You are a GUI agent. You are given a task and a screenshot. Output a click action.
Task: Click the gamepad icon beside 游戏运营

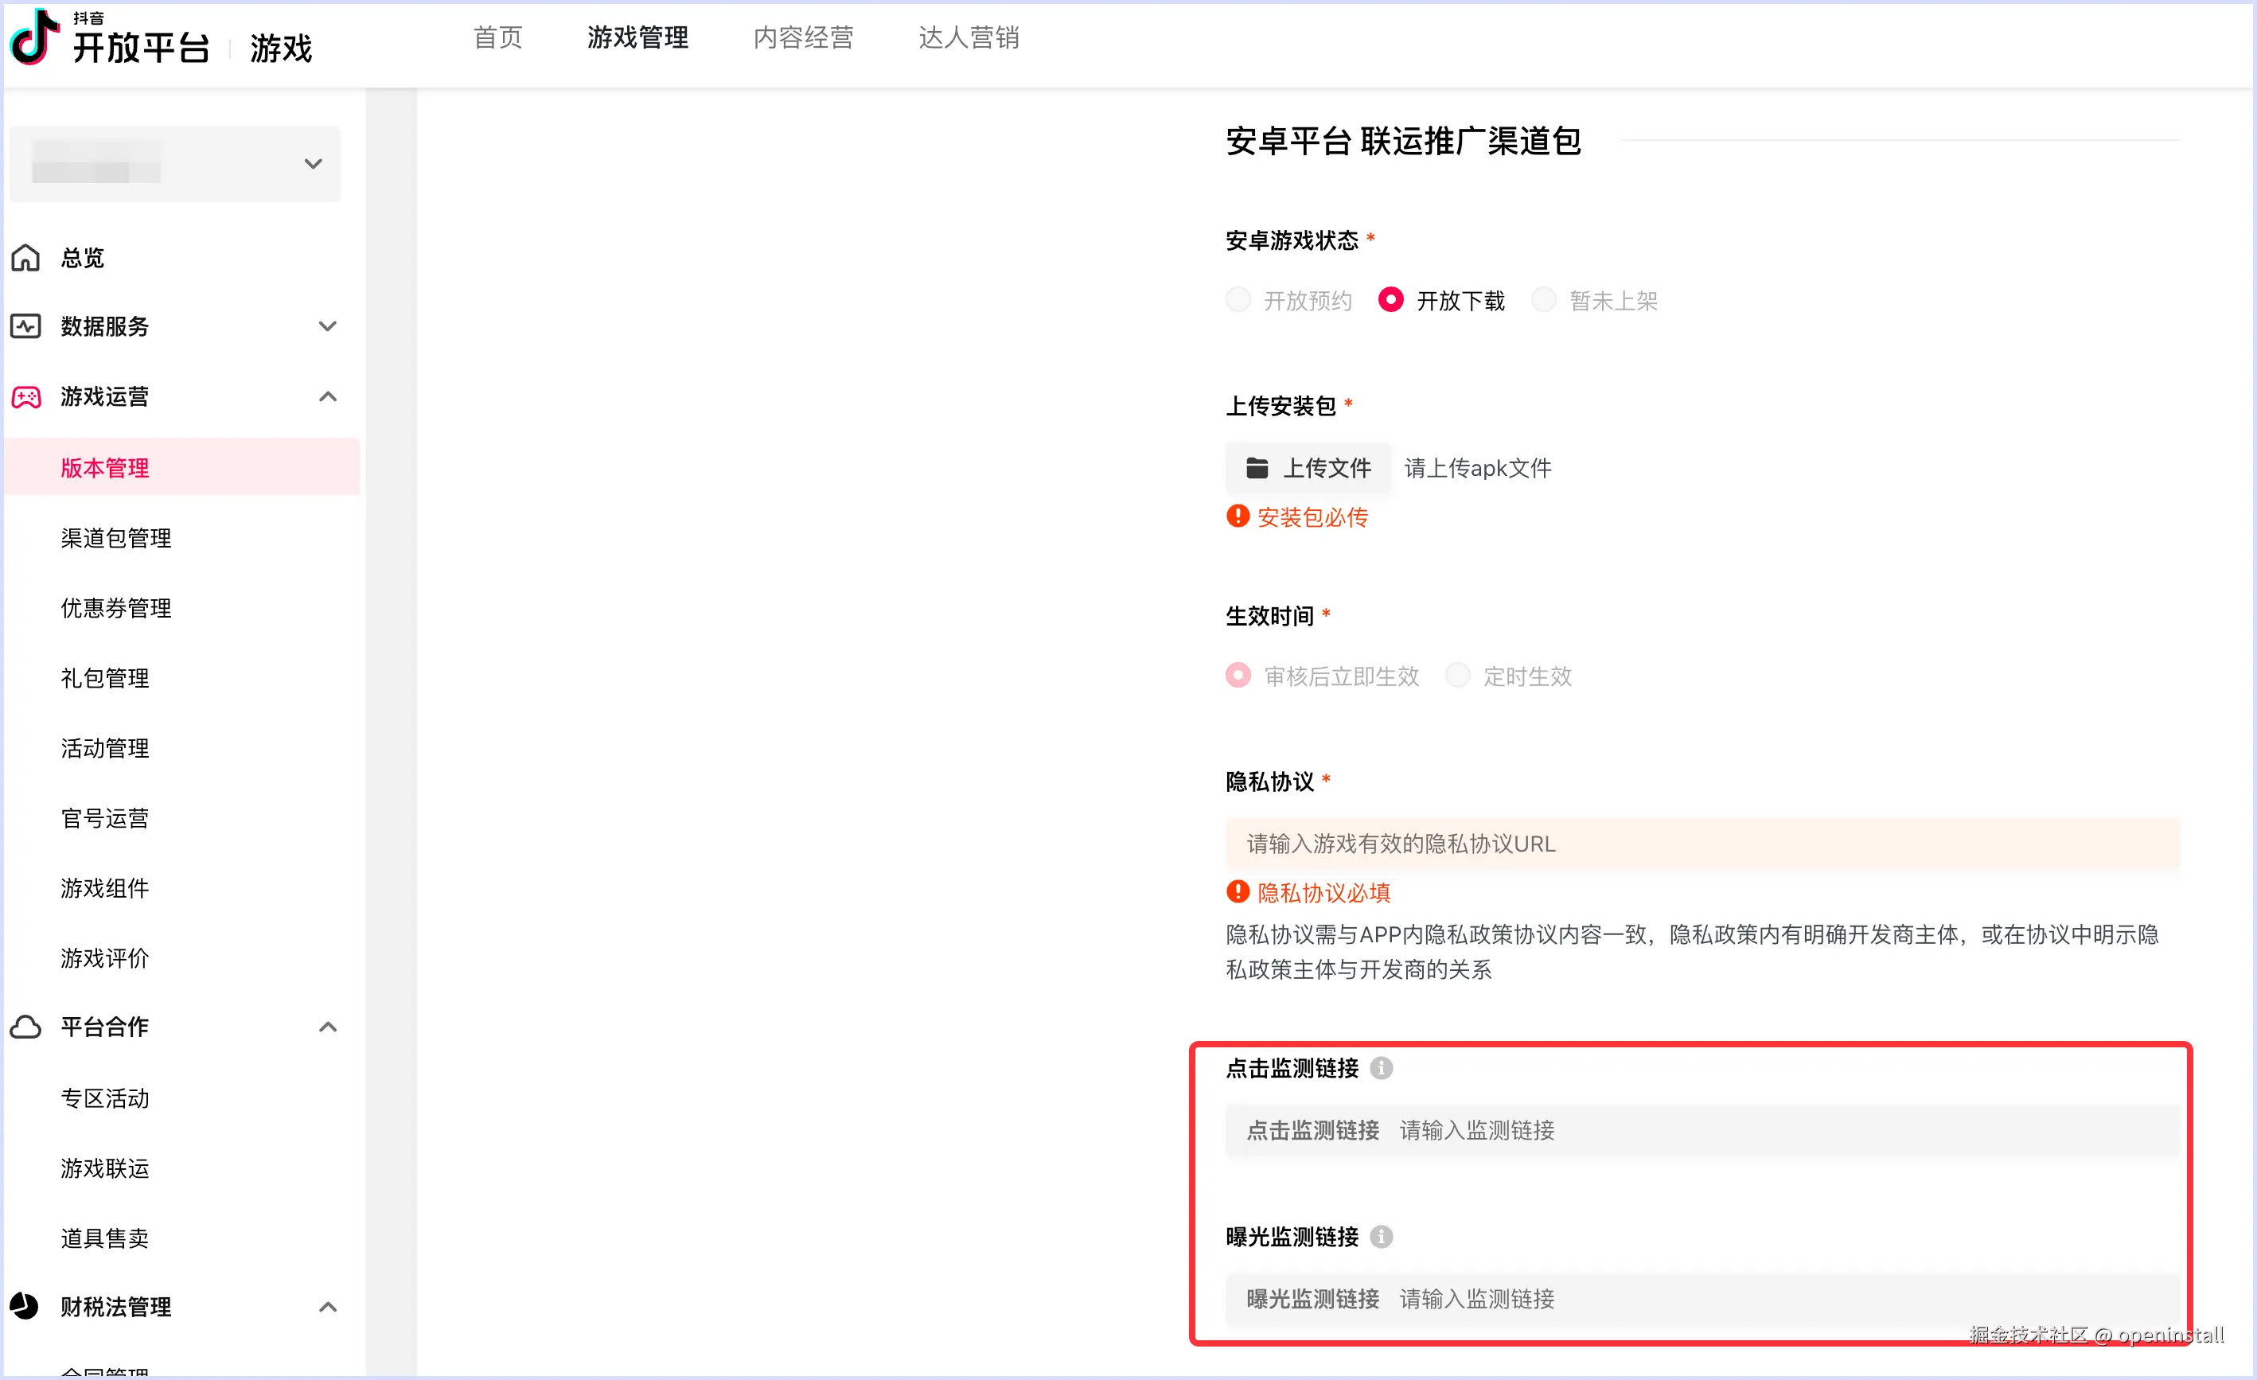click(25, 396)
